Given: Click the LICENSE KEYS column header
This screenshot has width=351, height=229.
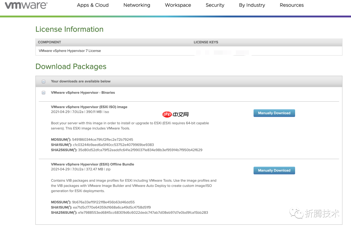Looking at the screenshot, I should (x=206, y=42).
